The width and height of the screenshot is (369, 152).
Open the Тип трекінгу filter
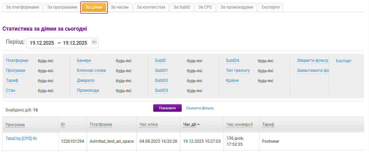pyautogui.click(x=238, y=70)
